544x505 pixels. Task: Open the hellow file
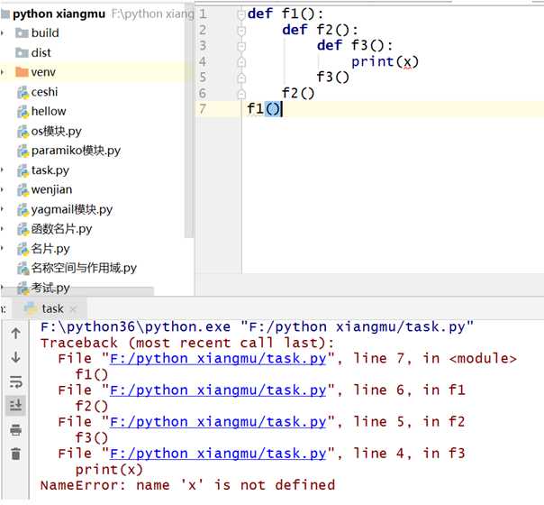point(49,112)
